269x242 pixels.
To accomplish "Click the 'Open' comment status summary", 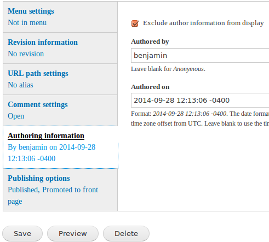I will (x=16, y=116).
